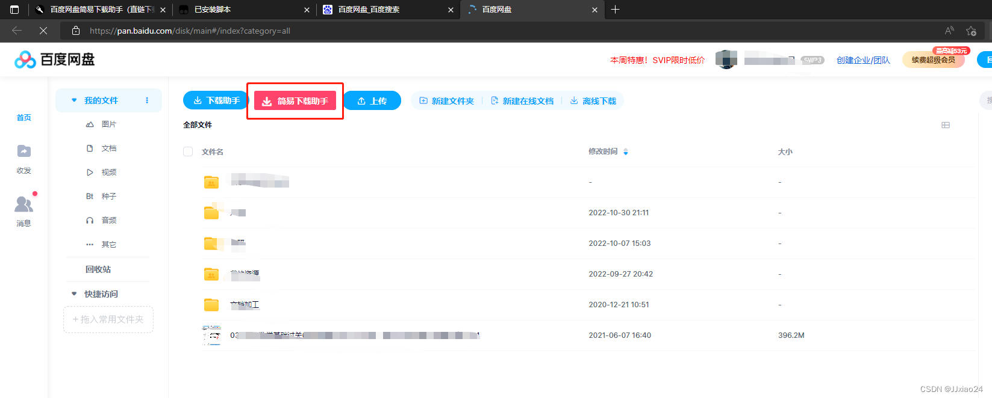Click the blue 下载助手 button

(216, 100)
